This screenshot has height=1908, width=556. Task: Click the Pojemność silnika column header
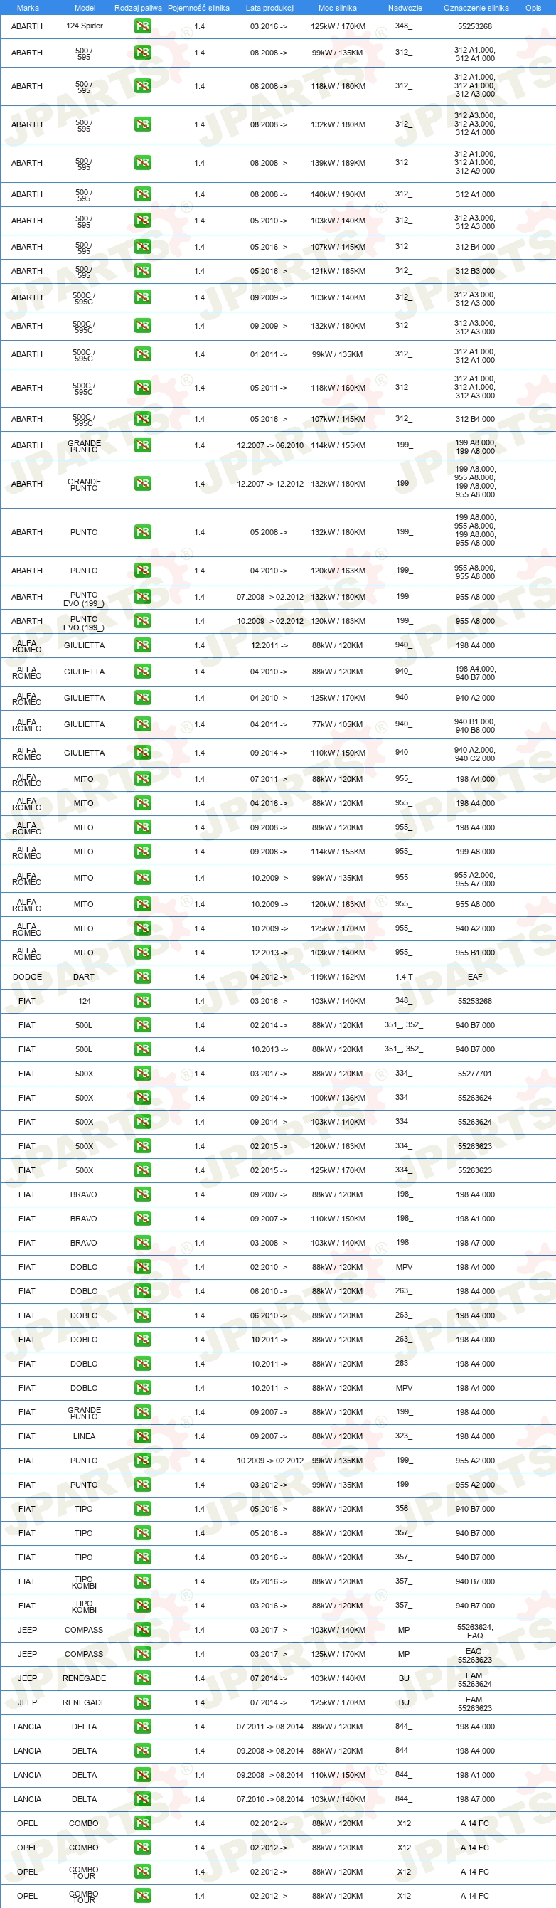pyautogui.click(x=198, y=7)
